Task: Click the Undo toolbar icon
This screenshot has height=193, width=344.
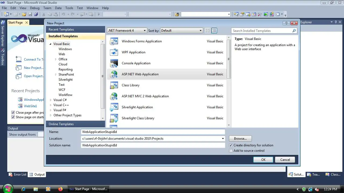Action: pos(63,14)
